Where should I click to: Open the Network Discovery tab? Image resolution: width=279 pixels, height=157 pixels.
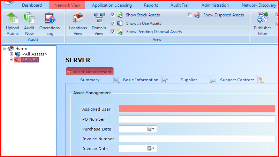pos(259,5)
